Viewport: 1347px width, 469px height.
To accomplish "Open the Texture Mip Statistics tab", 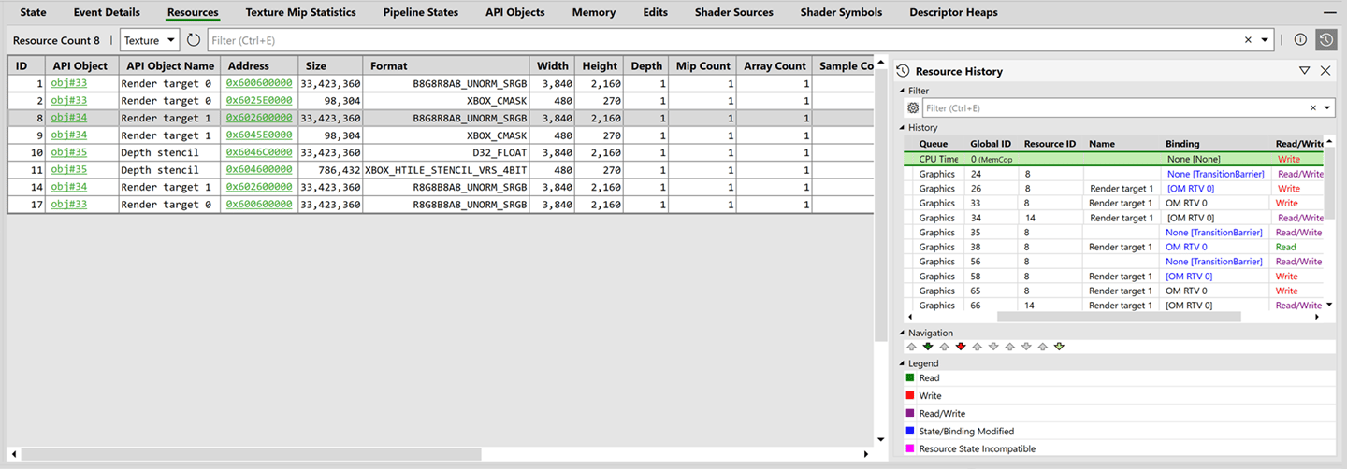I will point(300,12).
